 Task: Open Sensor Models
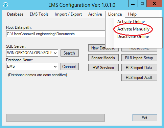coord(103,58)
